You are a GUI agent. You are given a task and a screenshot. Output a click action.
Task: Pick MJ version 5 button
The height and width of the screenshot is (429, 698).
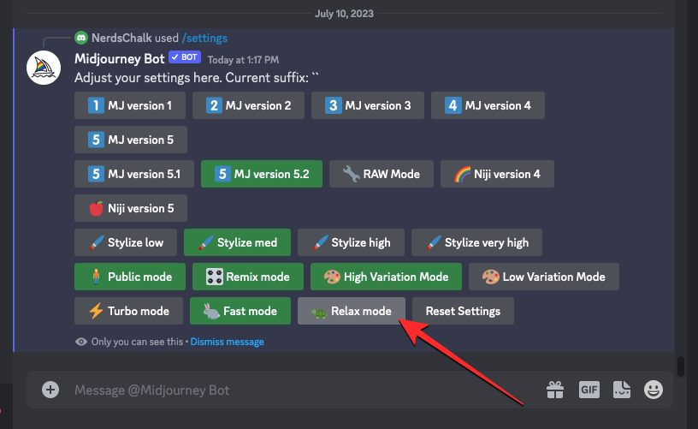[131, 140]
